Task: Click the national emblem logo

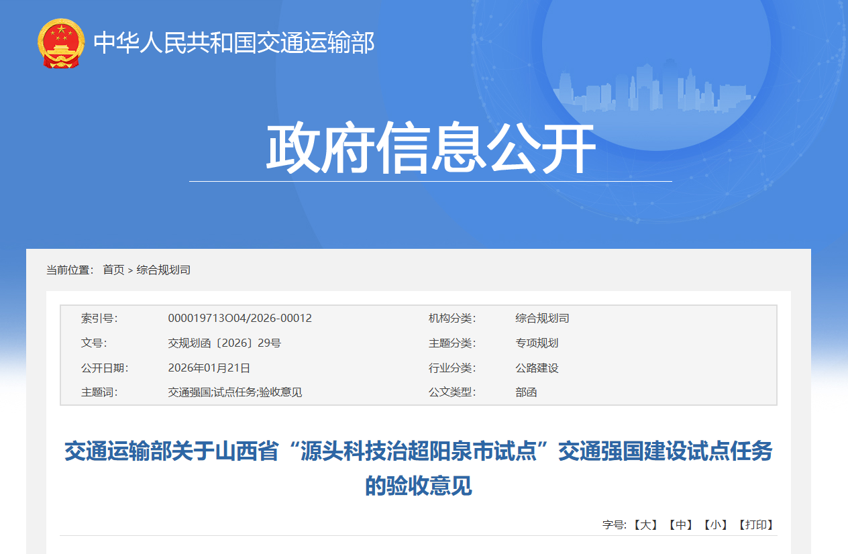Action: point(61,43)
